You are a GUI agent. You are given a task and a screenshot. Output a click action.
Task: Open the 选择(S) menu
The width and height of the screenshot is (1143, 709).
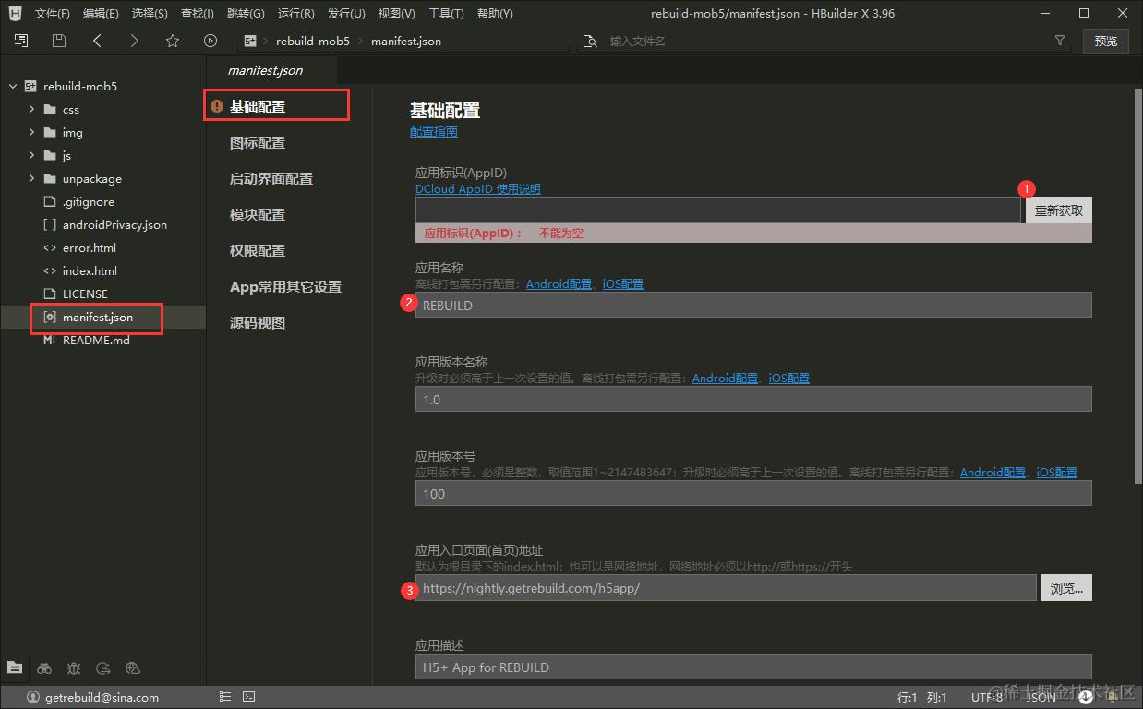(x=150, y=14)
